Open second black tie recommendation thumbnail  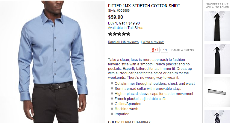pyautogui.click(x=217, y=59)
